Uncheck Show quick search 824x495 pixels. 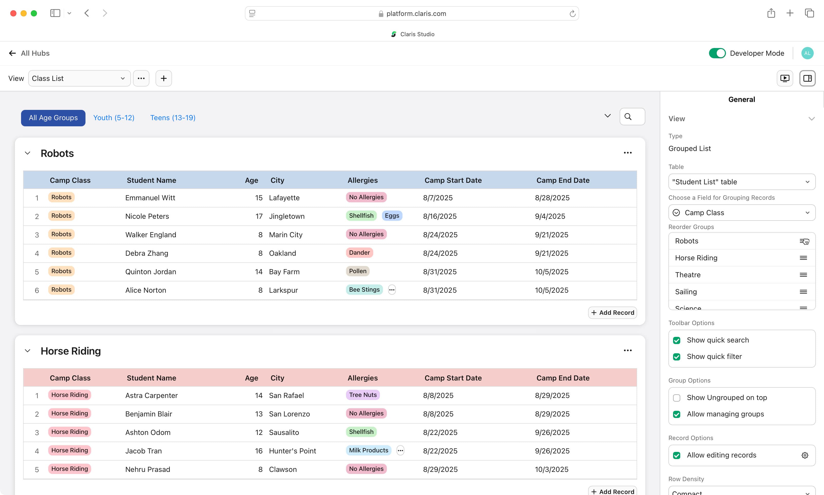point(677,340)
